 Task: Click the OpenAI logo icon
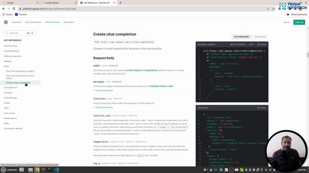click(x=6, y=22)
